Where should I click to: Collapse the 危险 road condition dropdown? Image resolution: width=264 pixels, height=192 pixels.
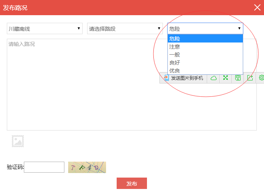tap(205, 28)
